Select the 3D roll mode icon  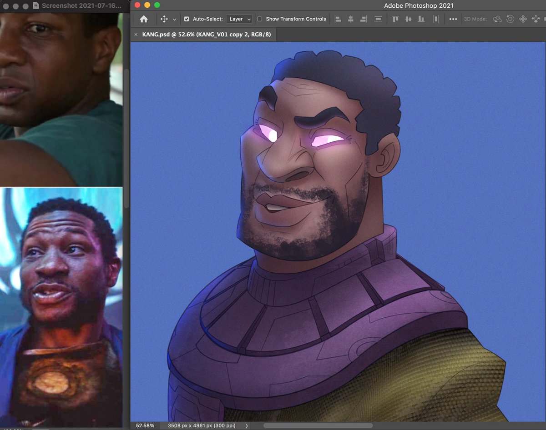pos(510,19)
